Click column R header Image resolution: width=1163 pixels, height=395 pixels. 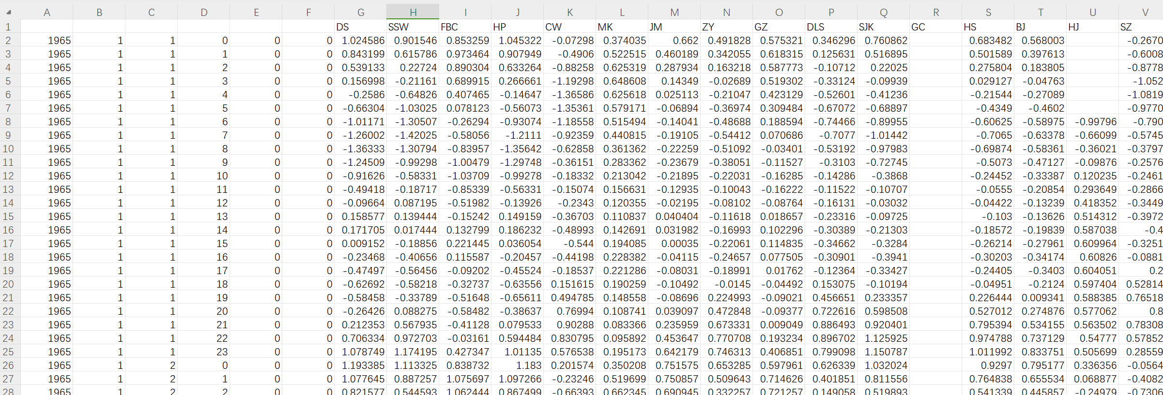(935, 12)
